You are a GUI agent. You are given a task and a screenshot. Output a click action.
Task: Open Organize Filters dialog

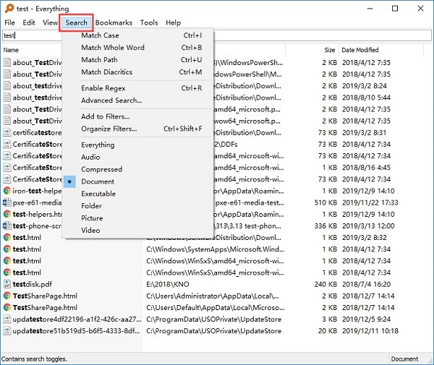[x=138, y=129]
